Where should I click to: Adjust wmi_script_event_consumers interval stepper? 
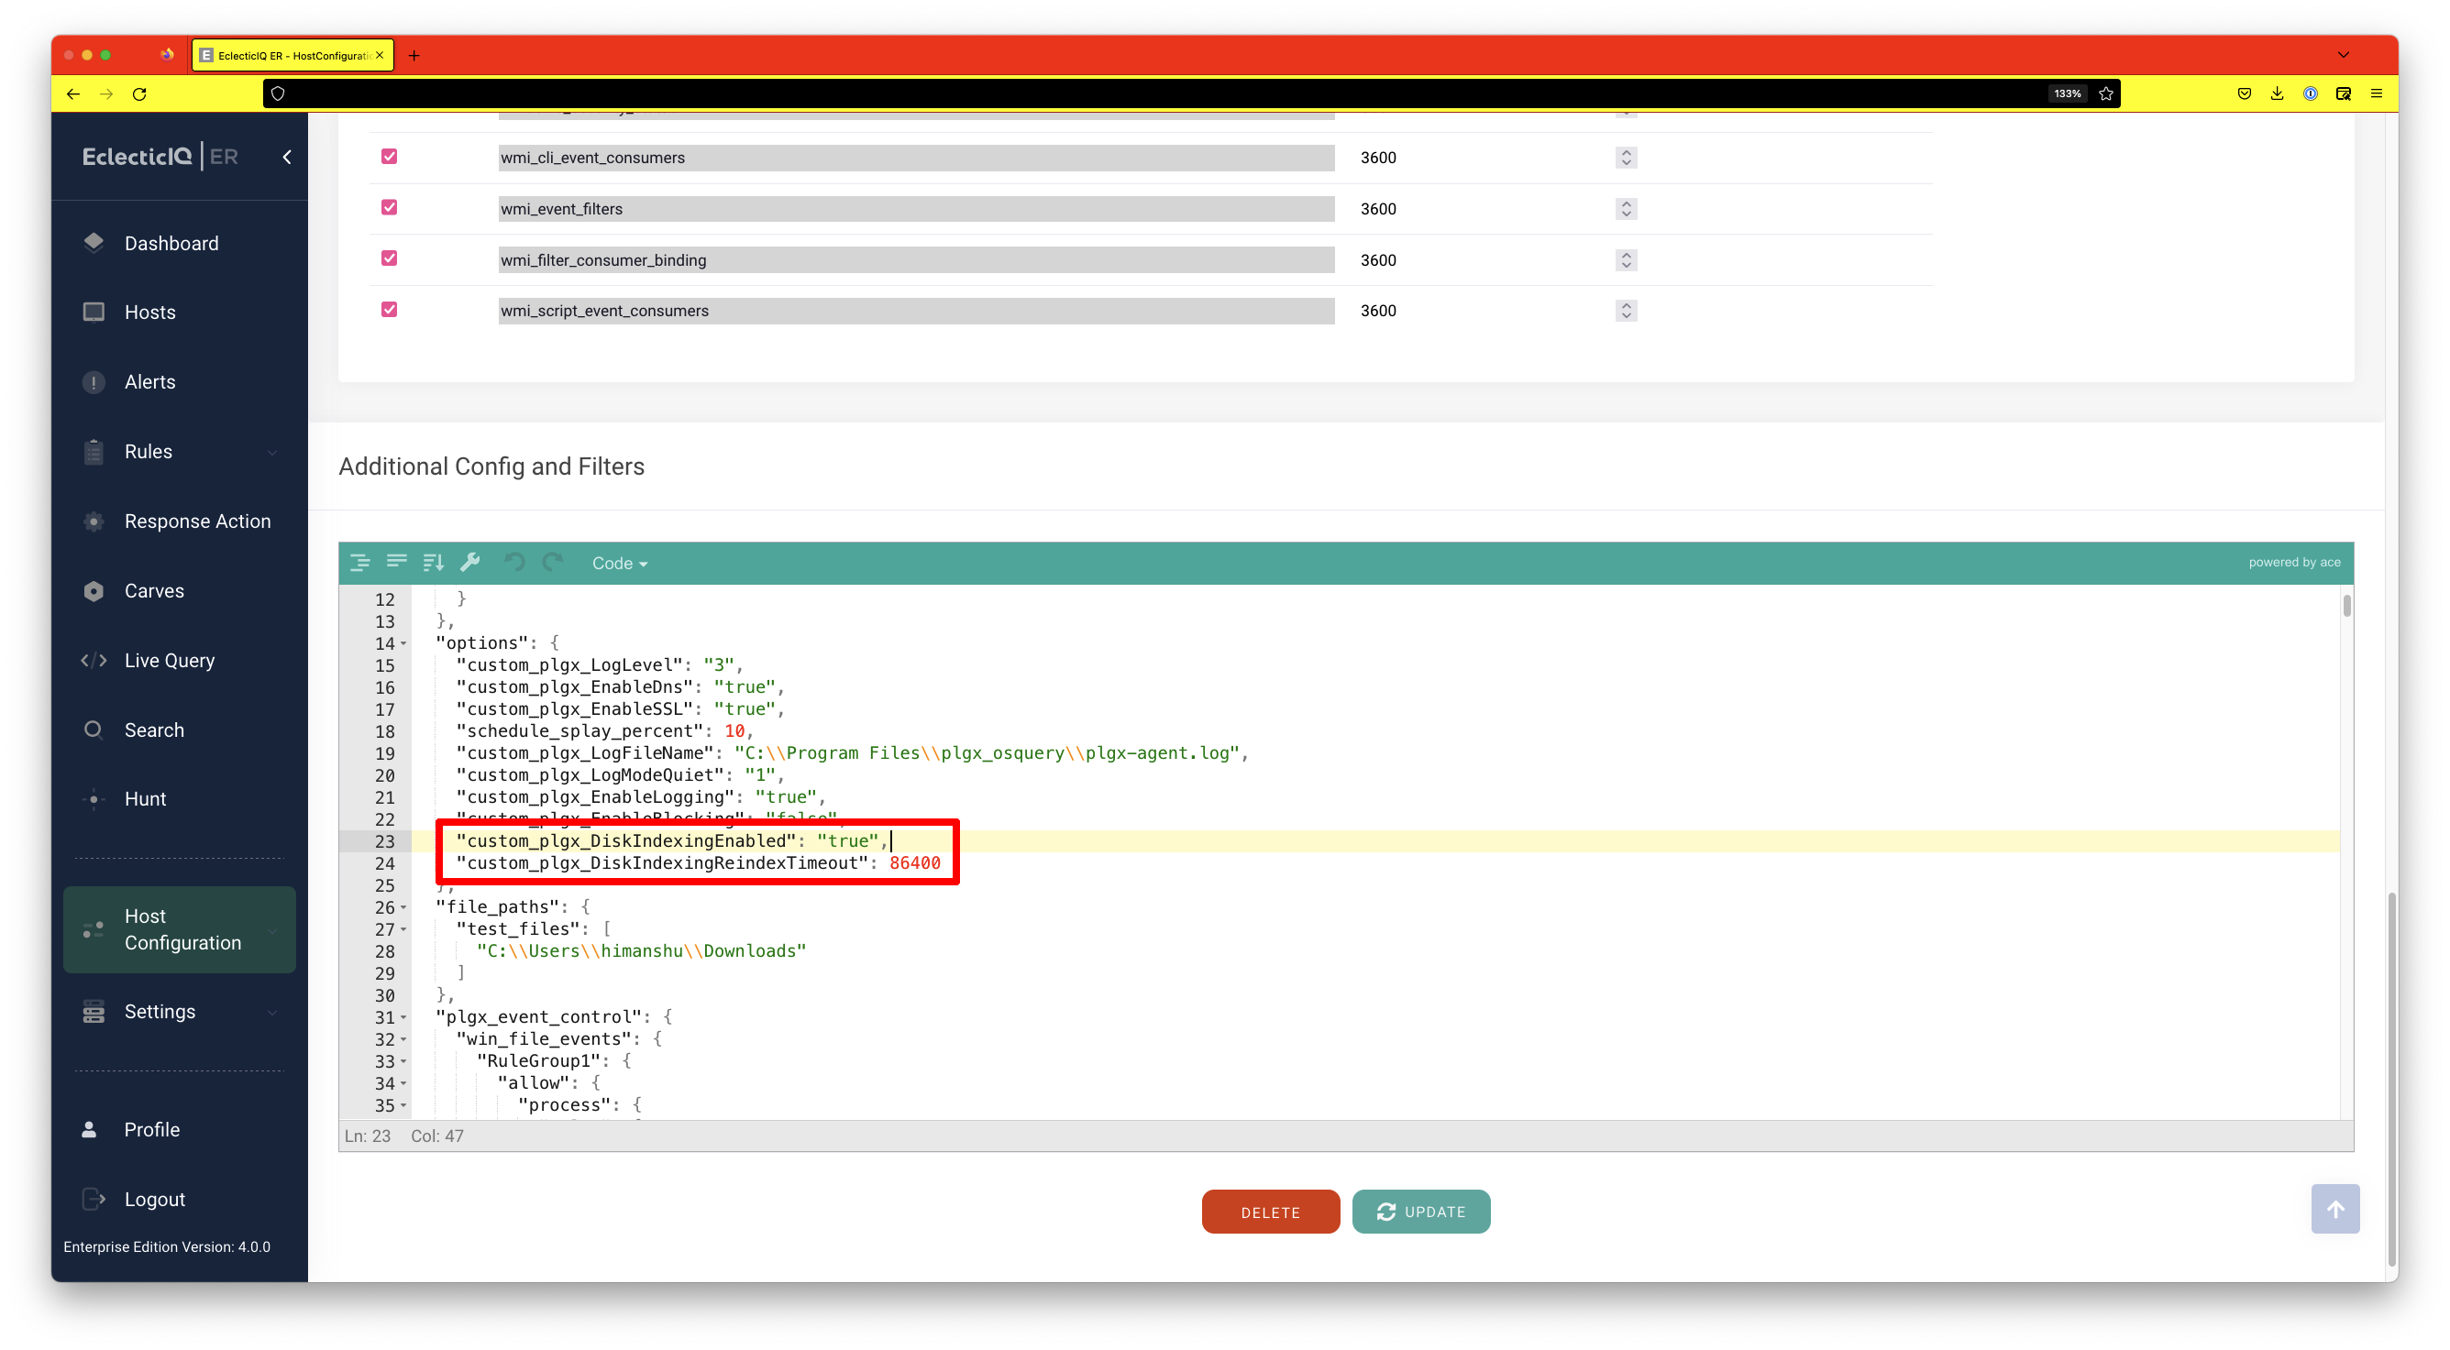[x=1626, y=311]
